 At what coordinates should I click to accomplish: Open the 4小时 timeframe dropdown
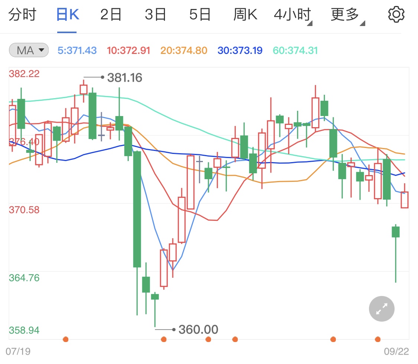292,14
